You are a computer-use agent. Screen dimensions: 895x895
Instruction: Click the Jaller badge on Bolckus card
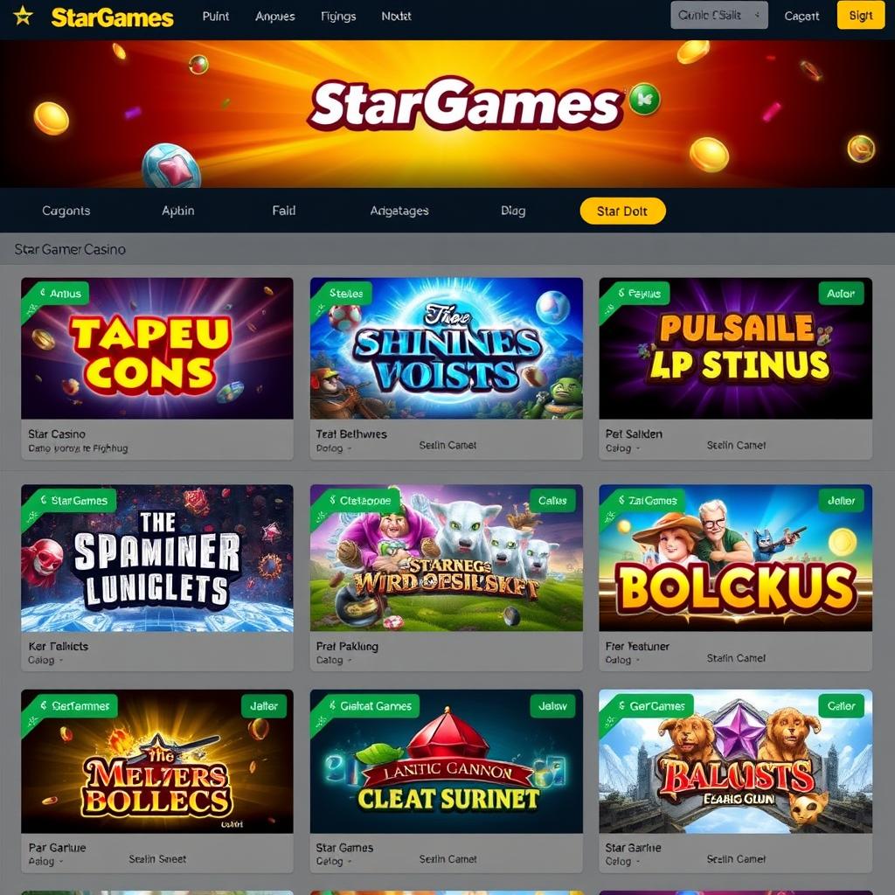(x=841, y=501)
